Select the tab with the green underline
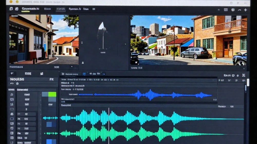Viewport: 257px width, 144px height. [x=31, y=9]
